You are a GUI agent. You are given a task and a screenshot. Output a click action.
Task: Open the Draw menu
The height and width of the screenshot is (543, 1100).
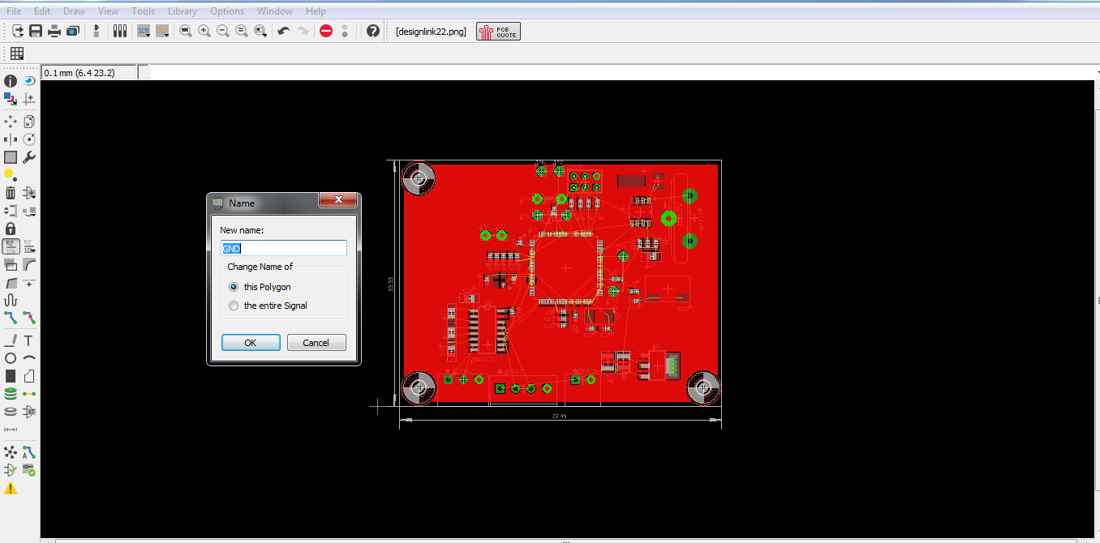(74, 11)
